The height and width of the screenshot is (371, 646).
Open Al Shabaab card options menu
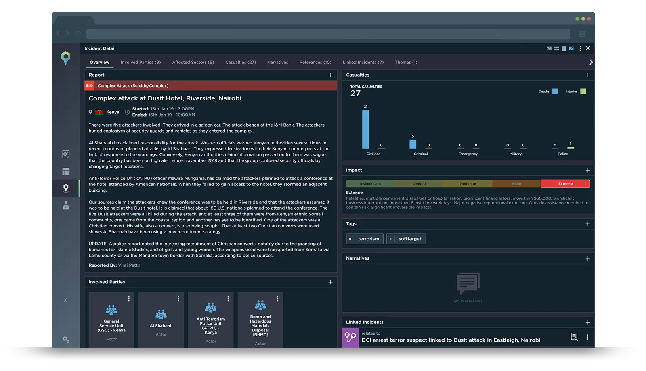(178, 299)
